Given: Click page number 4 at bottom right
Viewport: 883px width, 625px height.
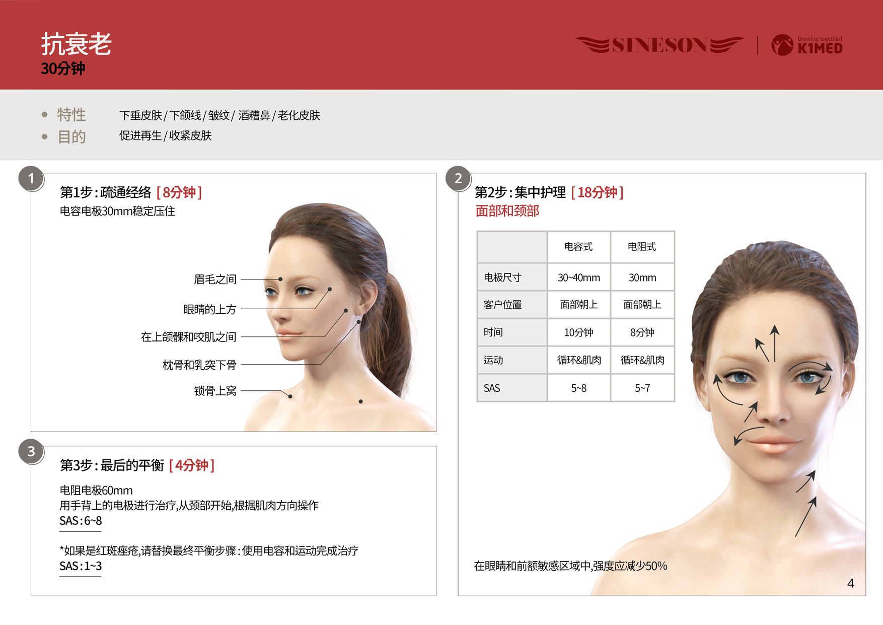Looking at the screenshot, I should [x=850, y=584].
